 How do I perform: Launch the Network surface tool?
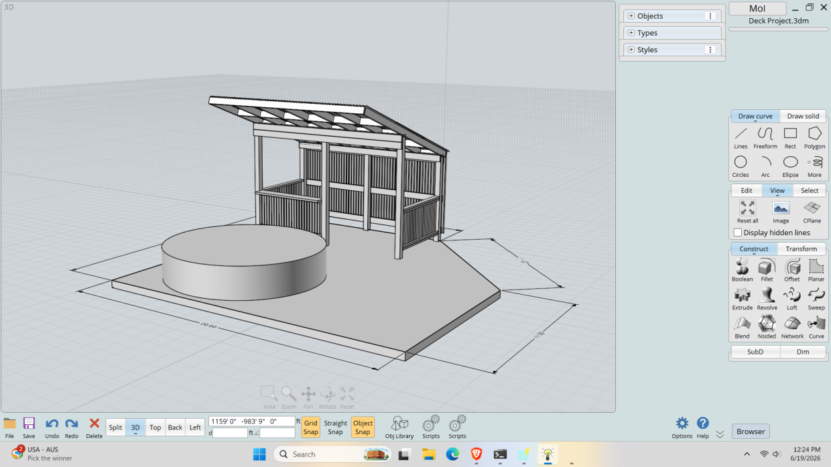[792, 328]
